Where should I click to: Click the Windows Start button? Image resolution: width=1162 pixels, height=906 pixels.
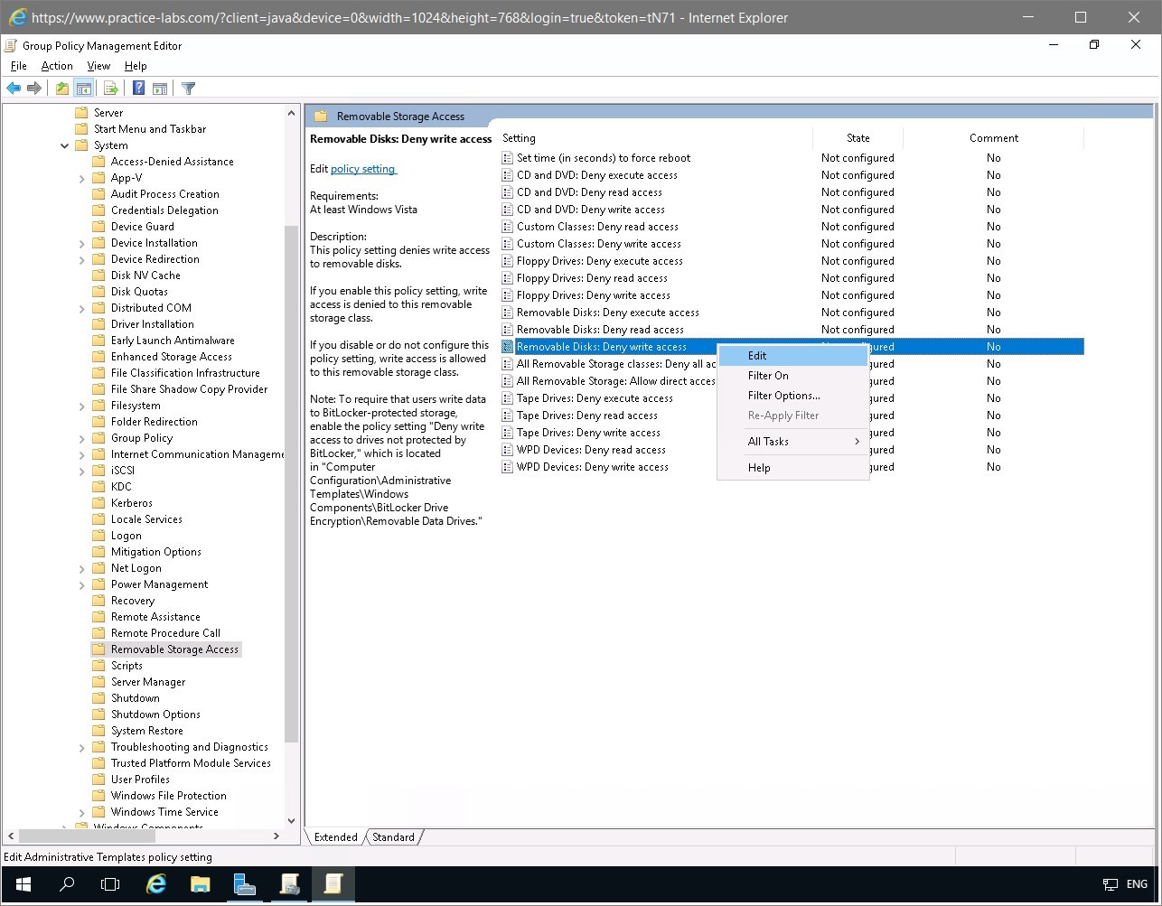click(22, 884)
